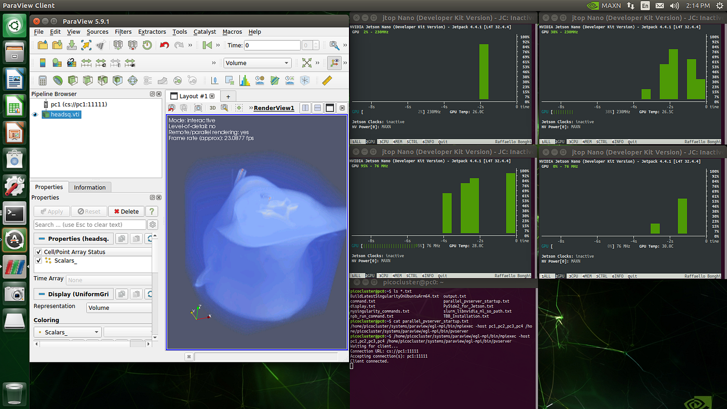Click the Reset button in Properties
Viewport: 727px width, 409px height.
click(89, 211)
